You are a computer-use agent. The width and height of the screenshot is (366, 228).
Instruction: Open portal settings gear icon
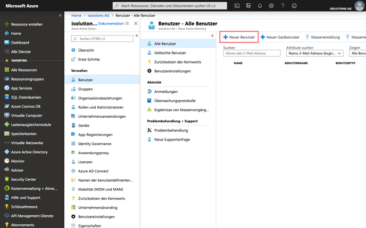(x=271, y=6)
